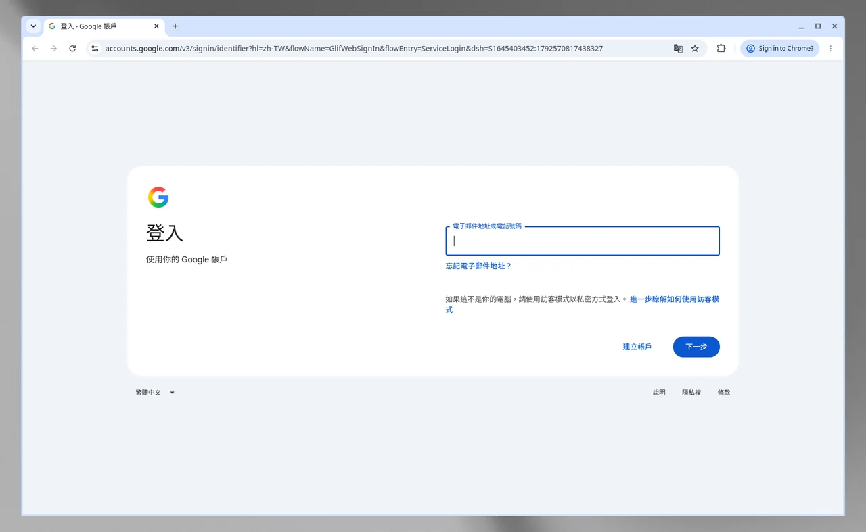Open the Extensions puzzle icon
The width and height of the screenshot is (866, 532).
pyautogui.click(x=721, y=49)
